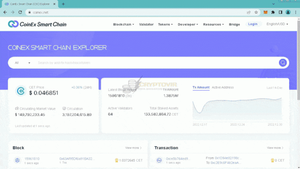Click View more in Transaction section

[275, 148]
